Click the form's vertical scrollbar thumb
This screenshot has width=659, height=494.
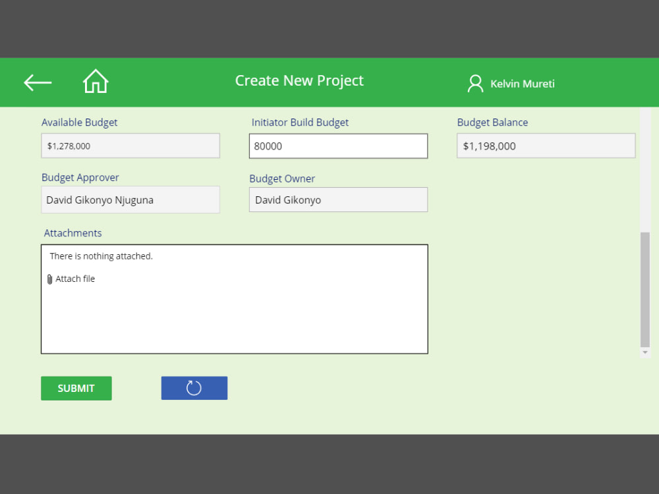[645, 289]
